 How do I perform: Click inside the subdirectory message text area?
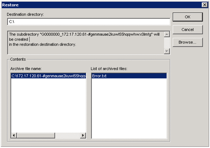pyautogui.click(x=86, y=43)
